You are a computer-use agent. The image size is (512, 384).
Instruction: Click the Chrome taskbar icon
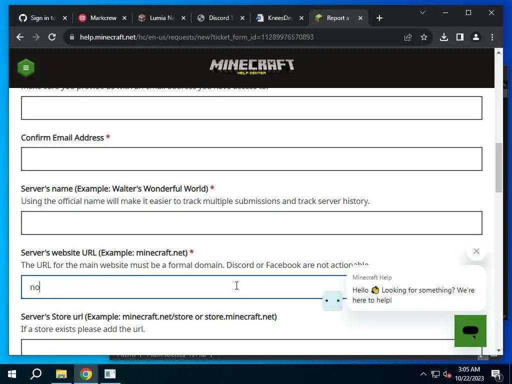(x=86, y=374)
